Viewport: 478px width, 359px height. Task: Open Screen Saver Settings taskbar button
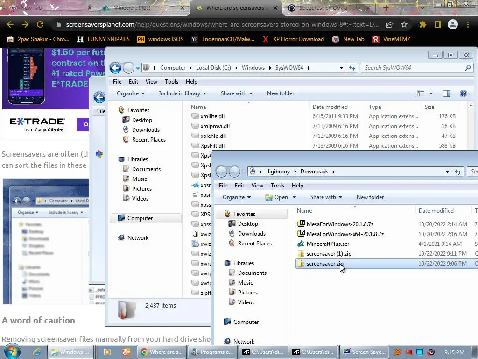click(364, 352)
